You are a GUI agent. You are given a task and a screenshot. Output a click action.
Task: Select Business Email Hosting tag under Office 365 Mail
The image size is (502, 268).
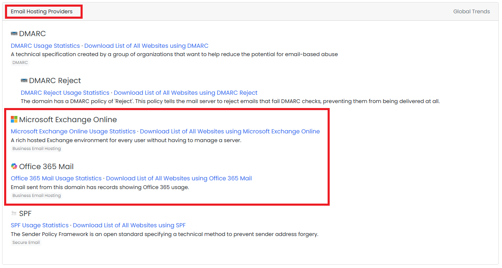[x=37, y=195]
